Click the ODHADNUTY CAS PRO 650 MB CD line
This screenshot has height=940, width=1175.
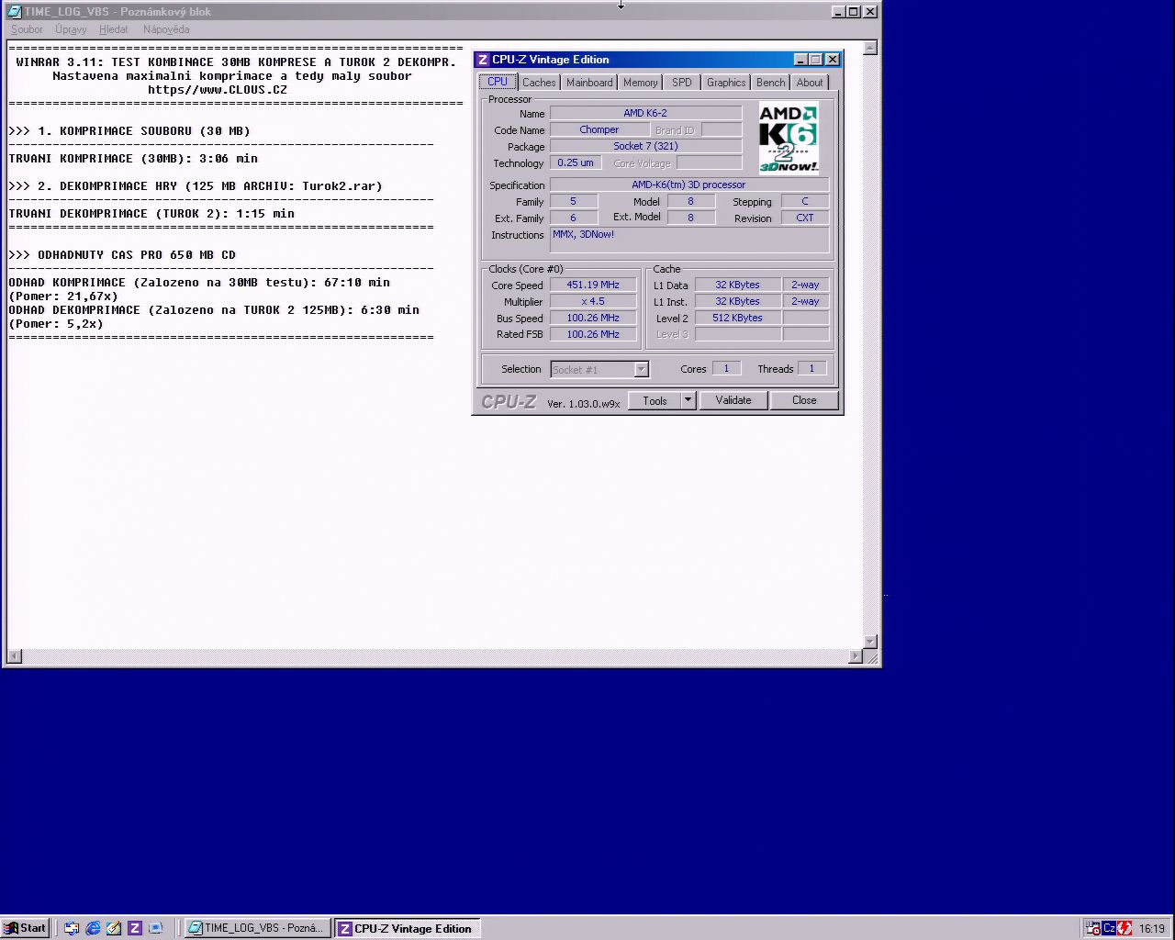click(122, 254)
